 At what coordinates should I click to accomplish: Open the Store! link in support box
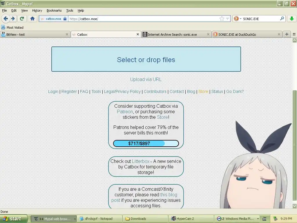coord(163,117)
